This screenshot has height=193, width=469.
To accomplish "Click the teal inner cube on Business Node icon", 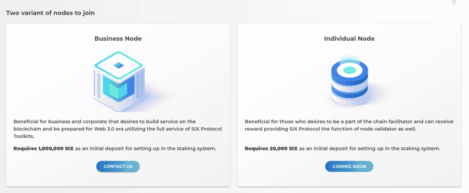I will pyautogui.click(x=118, y=90).
